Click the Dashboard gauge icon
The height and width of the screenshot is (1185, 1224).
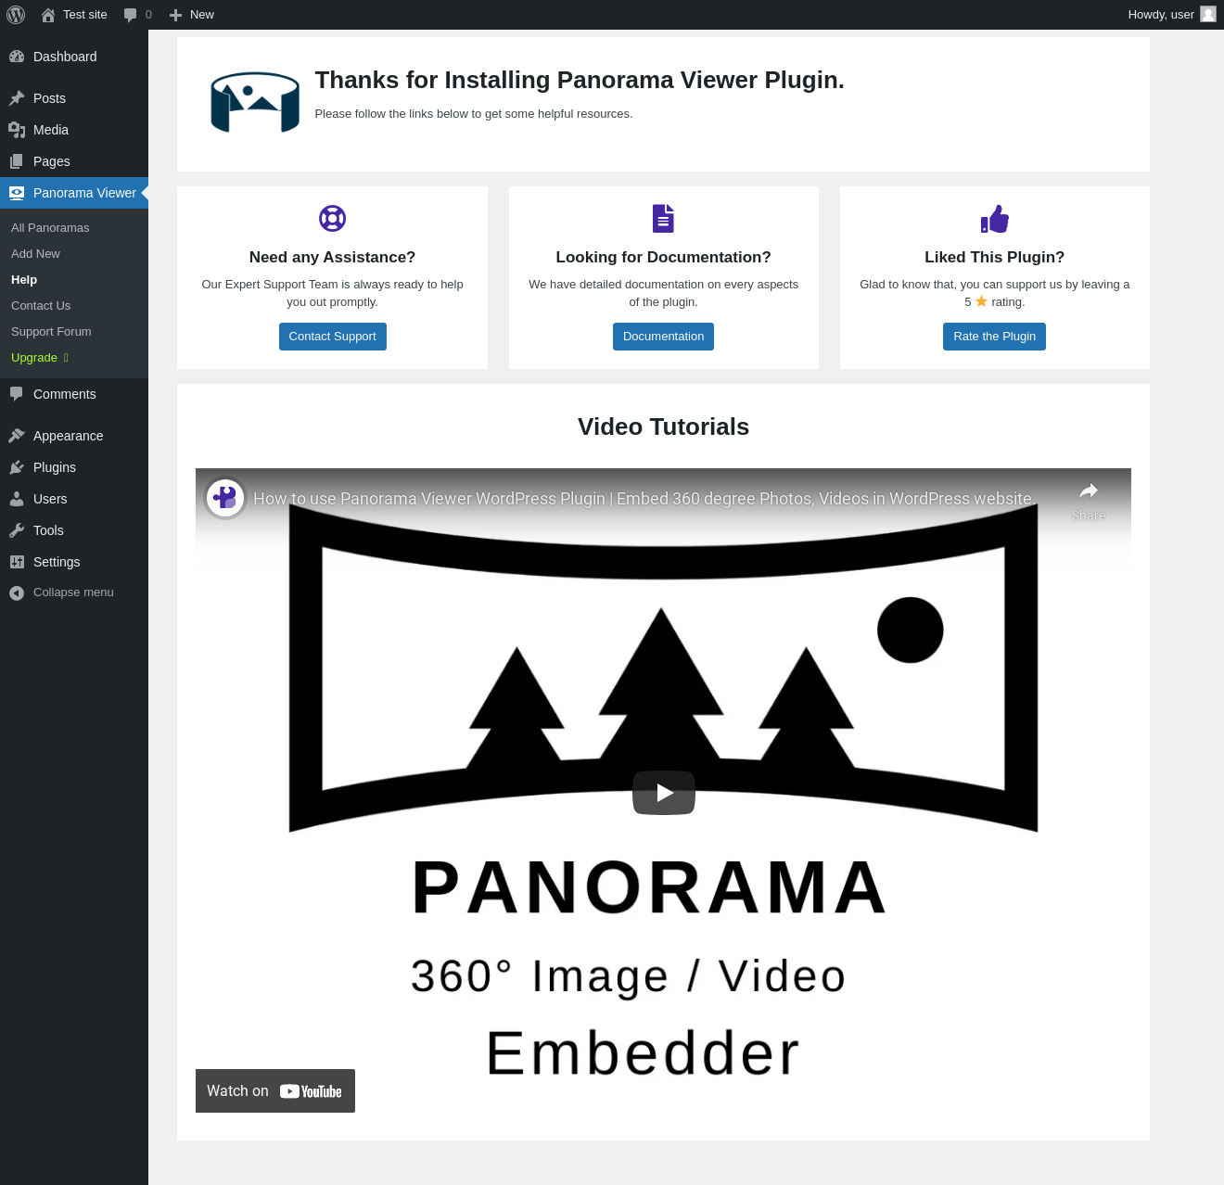(x=17, y=57)
